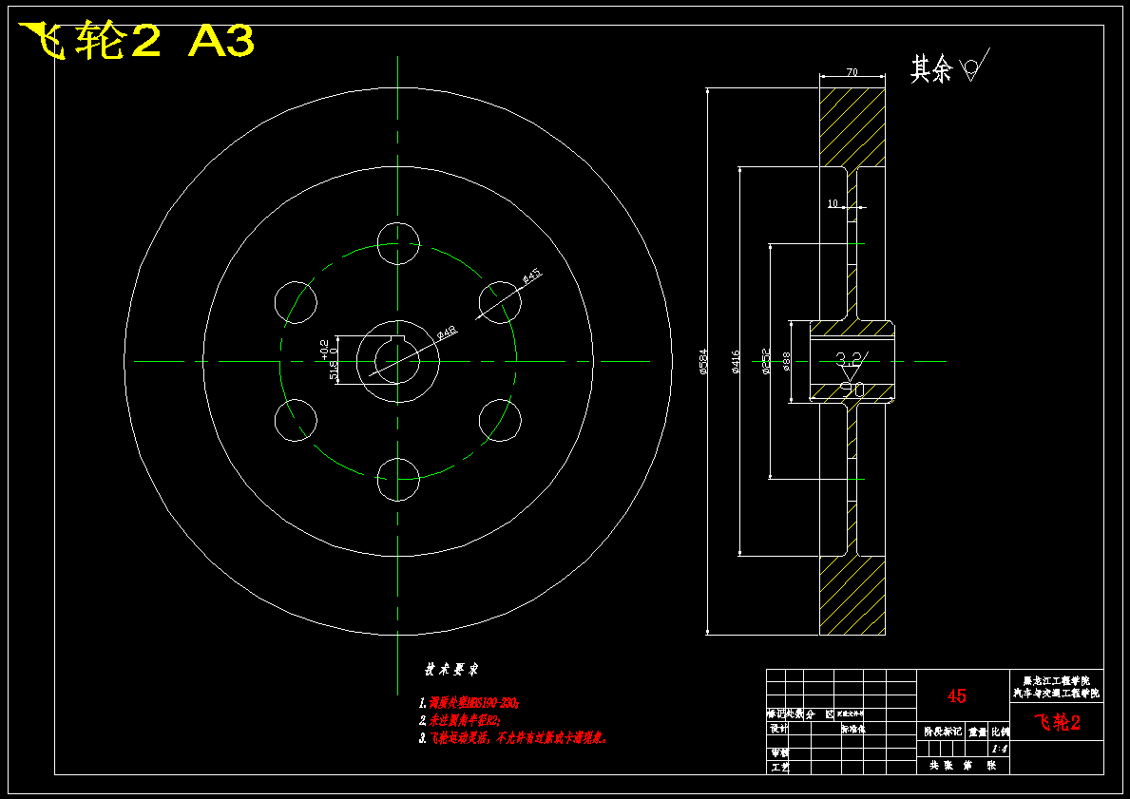The image size is (1130, 799).
Task: Select requirement line '2. 未注圆角半径R2'
Action: tap(460, 720)
